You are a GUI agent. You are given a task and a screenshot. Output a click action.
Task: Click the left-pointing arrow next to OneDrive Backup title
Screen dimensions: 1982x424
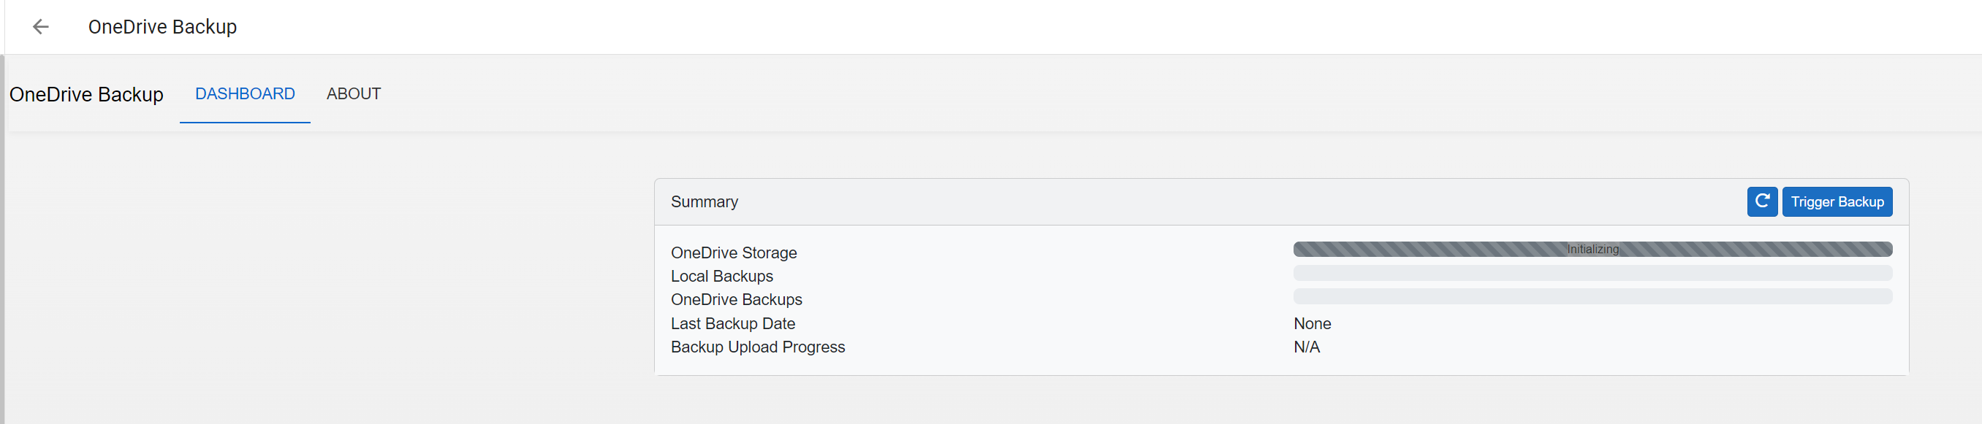click(39, 26)
